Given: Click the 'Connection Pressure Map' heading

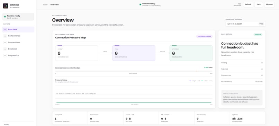Looking at the screenshot, I should (71, 37).
